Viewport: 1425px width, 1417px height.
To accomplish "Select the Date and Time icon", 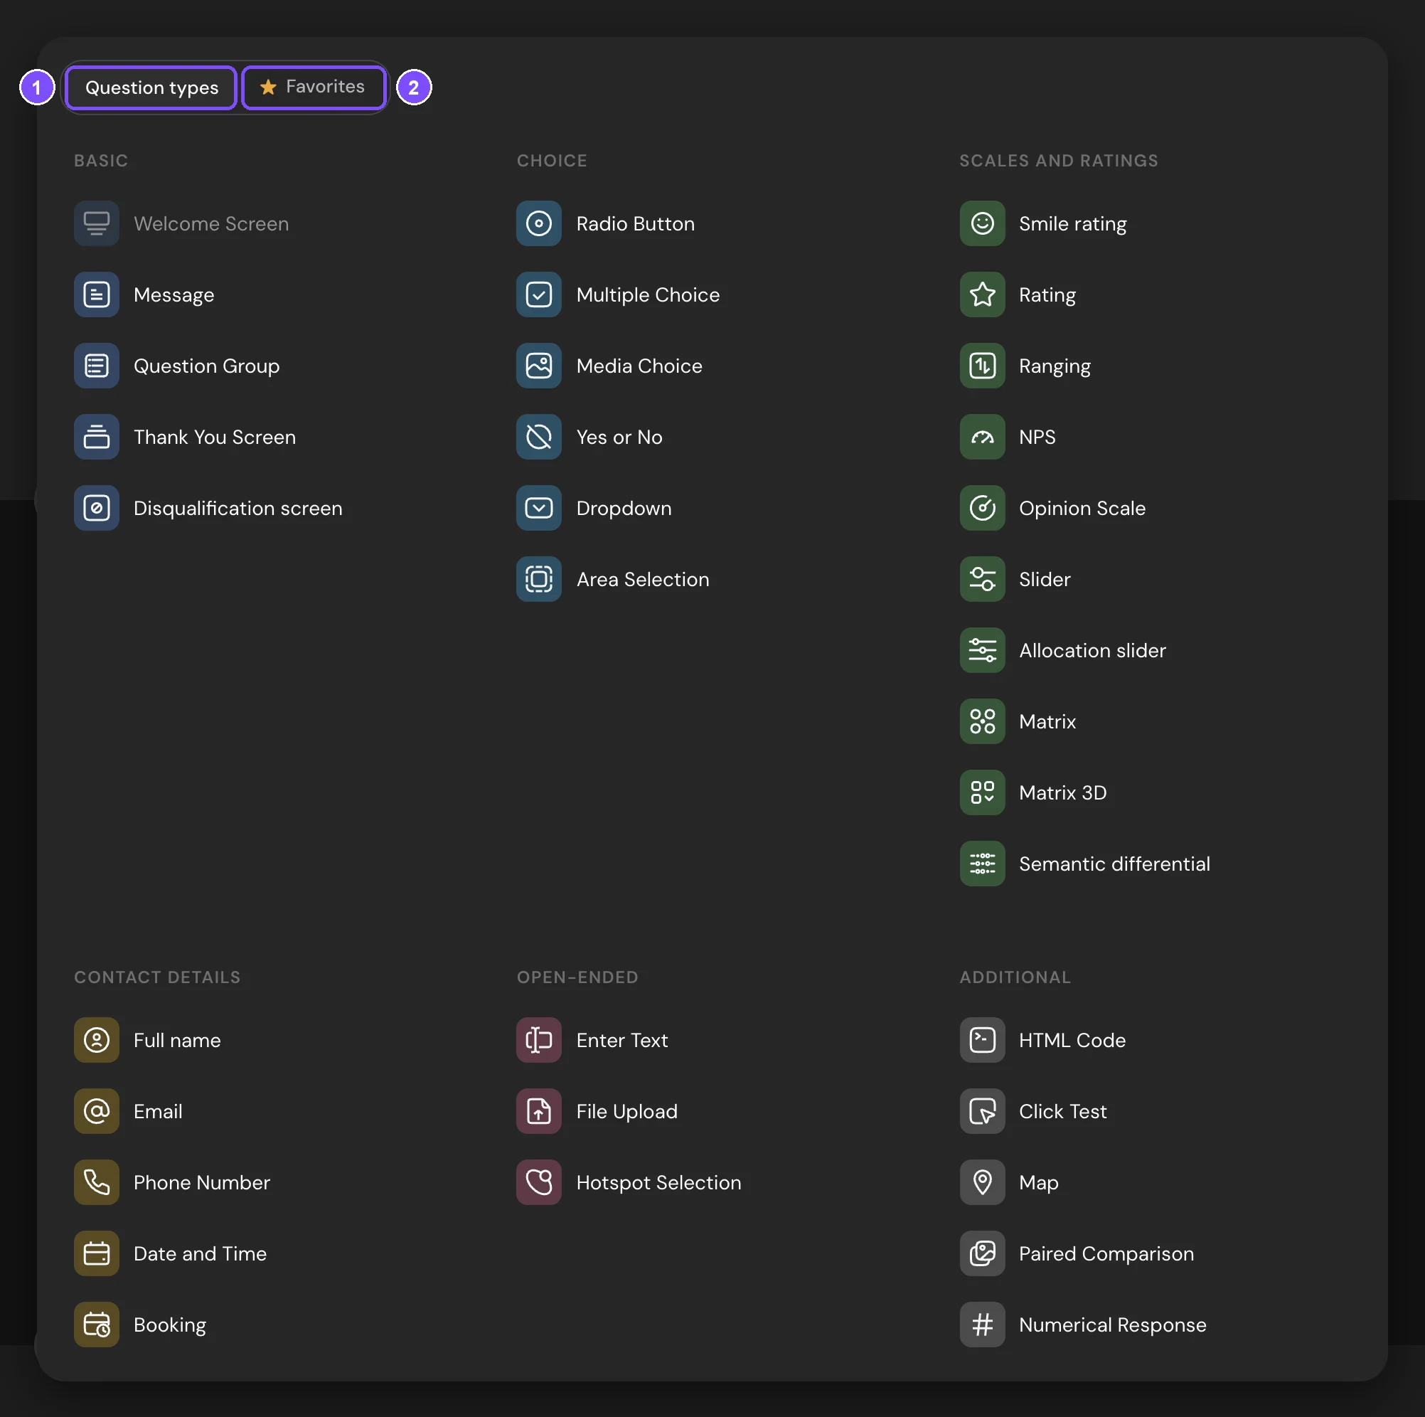I will point(97,1253).
